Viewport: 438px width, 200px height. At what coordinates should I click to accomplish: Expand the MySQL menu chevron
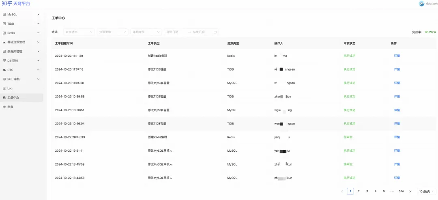(38, 14)
